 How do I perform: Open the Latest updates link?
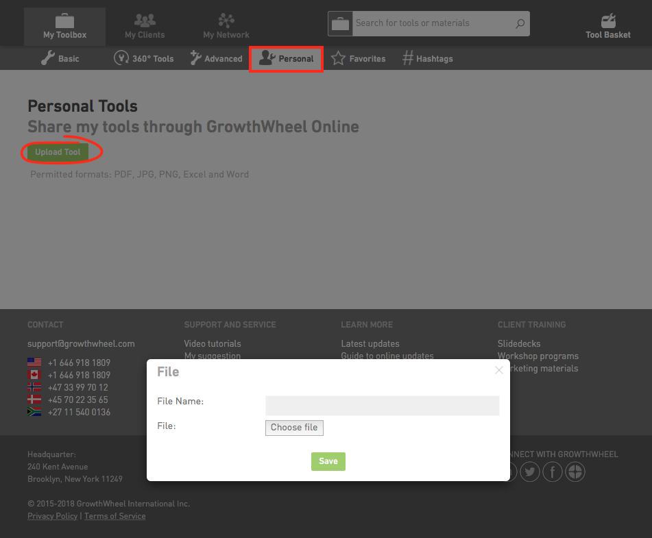(x=370, y=344)
